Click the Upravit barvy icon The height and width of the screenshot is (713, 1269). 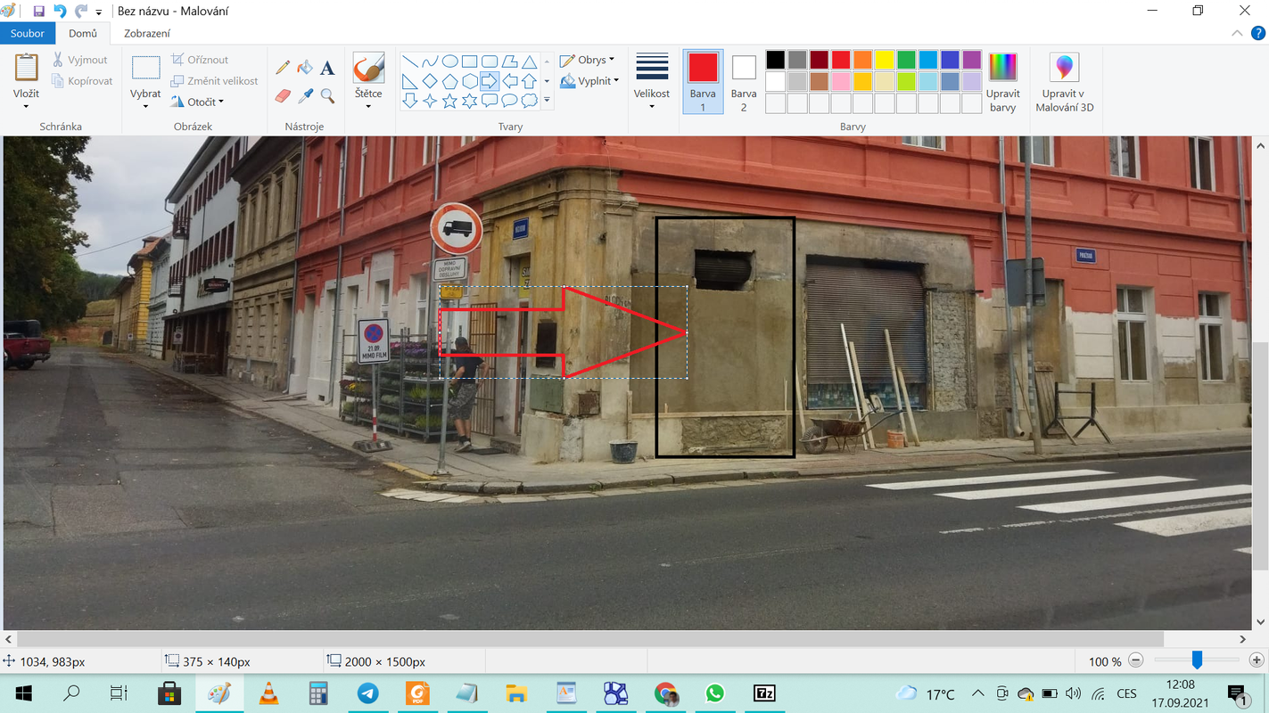coord(1002,82)
